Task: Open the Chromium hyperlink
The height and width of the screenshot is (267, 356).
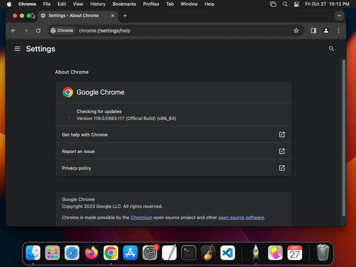Action: 141,218
